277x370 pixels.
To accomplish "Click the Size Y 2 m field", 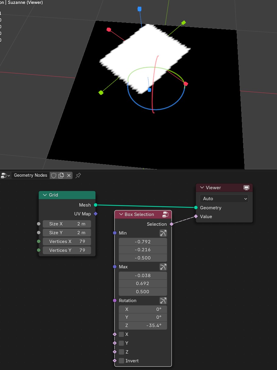I will coord(67,233).
